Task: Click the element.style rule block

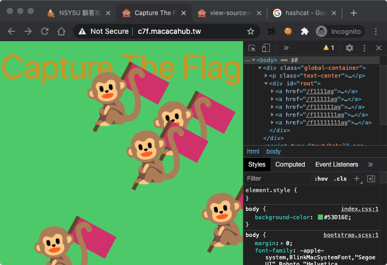Action: pyautogui.click(x=311, y=194)
